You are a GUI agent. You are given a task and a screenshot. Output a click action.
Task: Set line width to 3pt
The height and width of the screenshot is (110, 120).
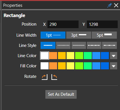point(79,35)
